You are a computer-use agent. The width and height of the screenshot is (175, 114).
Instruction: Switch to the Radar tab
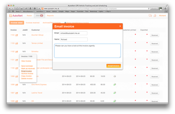coord(29,16)
